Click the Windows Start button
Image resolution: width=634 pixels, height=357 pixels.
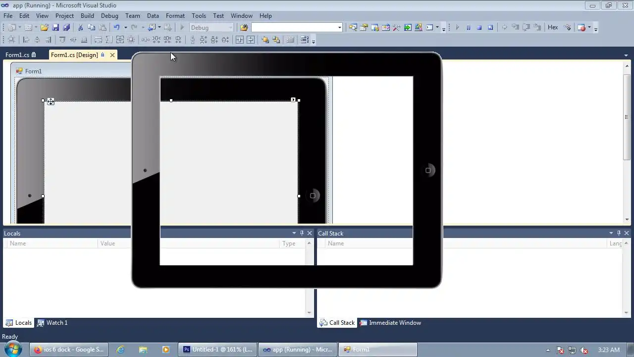pos(12,349)
